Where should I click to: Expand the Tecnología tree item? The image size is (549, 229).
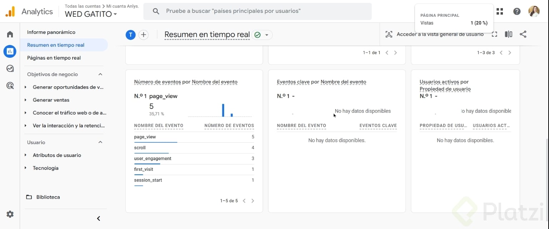[25, 168]
